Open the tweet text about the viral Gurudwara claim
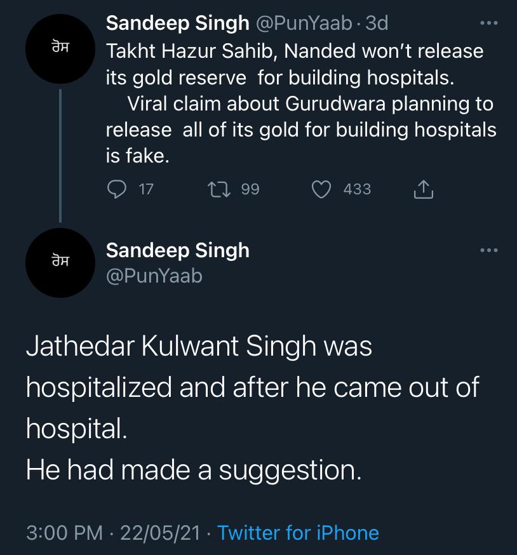 click(300, 116)
